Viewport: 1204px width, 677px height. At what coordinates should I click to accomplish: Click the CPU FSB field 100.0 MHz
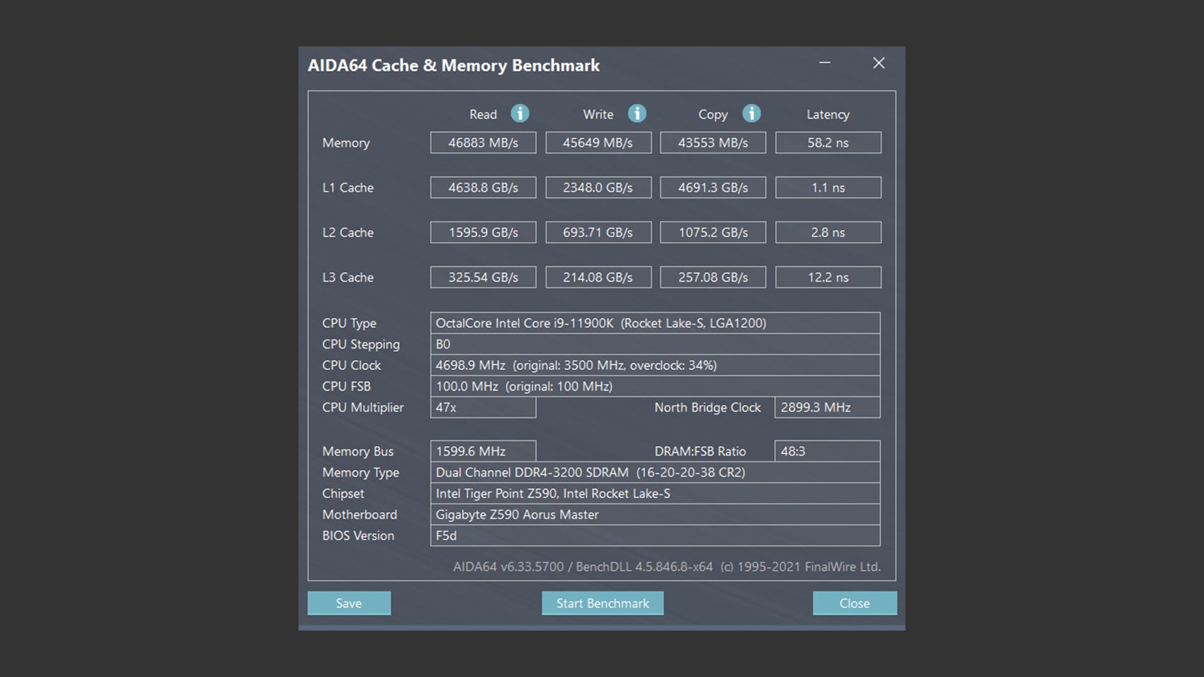click(x=655, y=386)
